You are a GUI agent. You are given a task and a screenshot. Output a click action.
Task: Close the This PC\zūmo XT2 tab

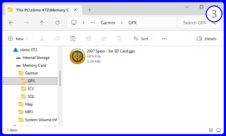[75, 10]
